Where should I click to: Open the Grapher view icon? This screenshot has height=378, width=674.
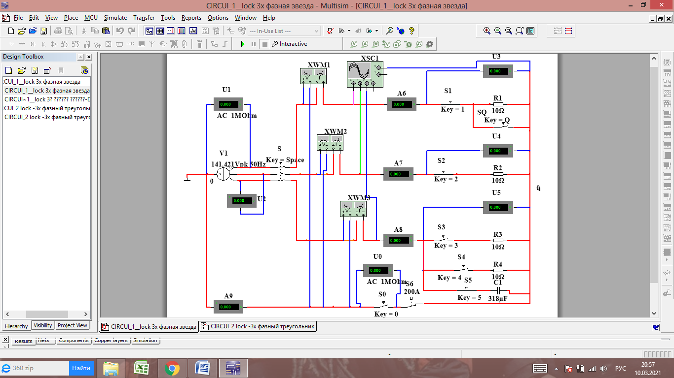tap(193, 31)
